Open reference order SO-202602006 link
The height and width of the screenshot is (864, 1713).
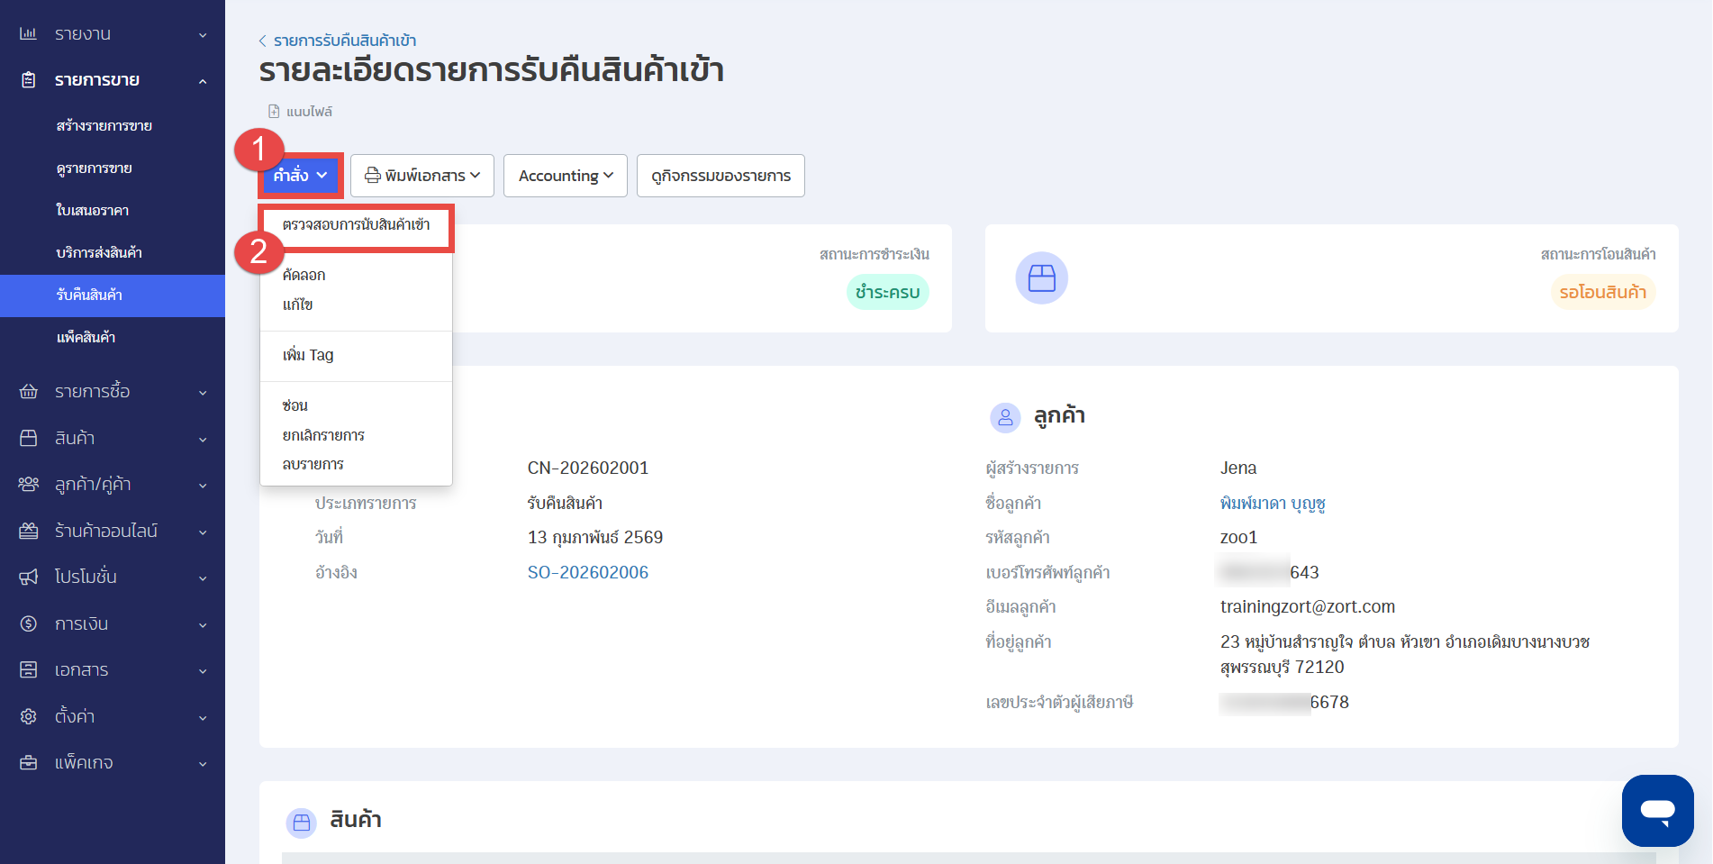click(x=587, y=572)
